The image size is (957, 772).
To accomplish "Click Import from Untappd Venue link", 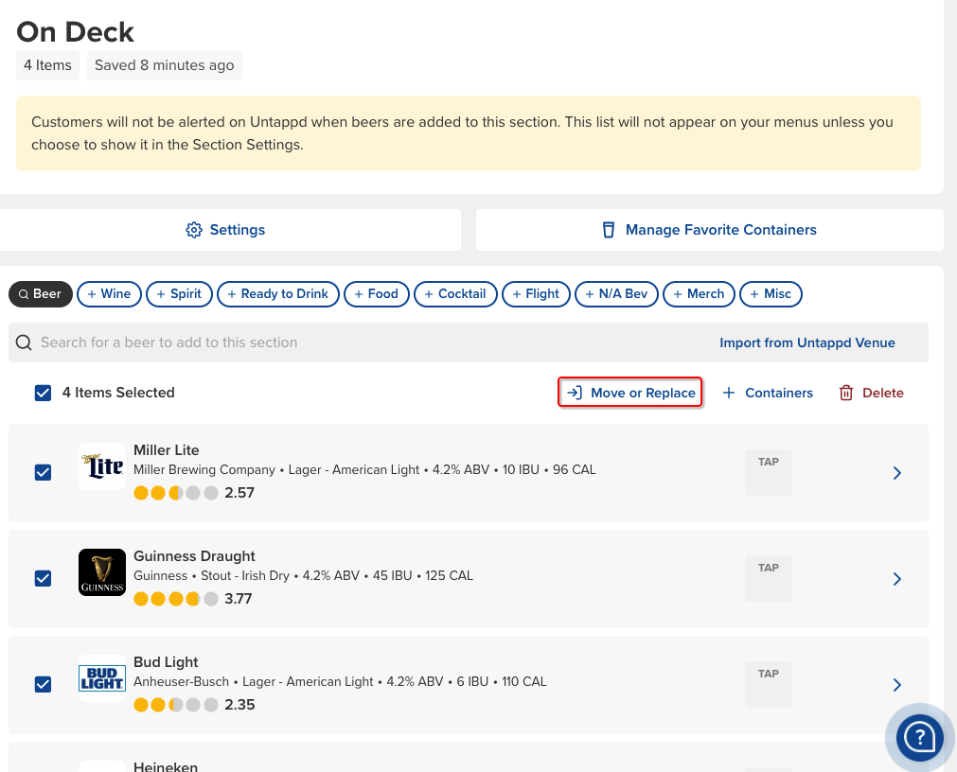I will click(806, 342).
